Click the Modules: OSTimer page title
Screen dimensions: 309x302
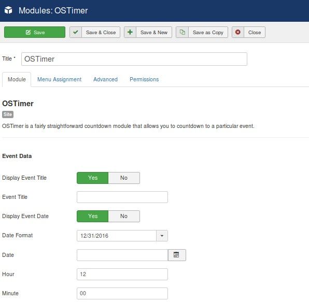point(53,10)
